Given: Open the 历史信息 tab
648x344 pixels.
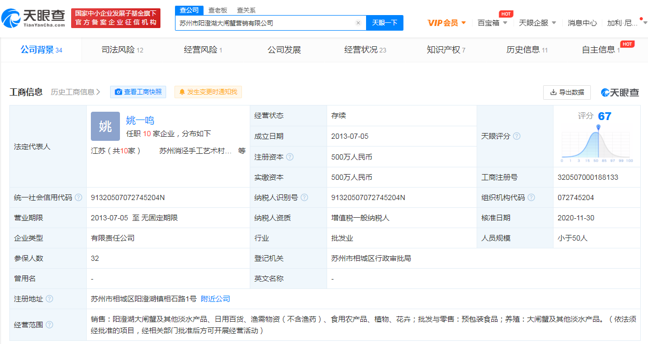Looking at the screenshot, I should click(527, 50).
